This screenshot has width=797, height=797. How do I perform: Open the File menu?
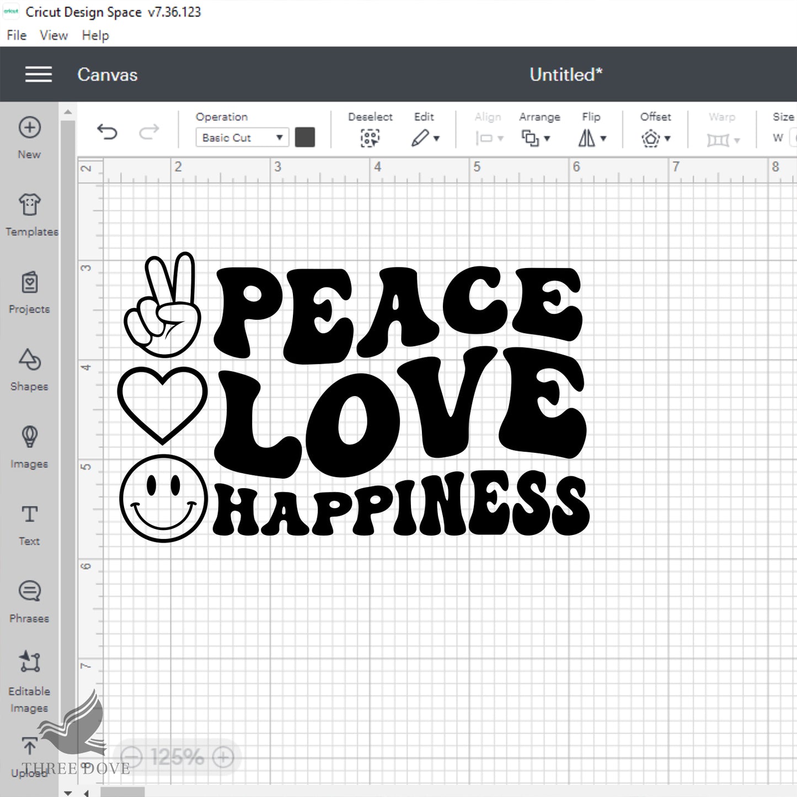[x=17, y=35]
